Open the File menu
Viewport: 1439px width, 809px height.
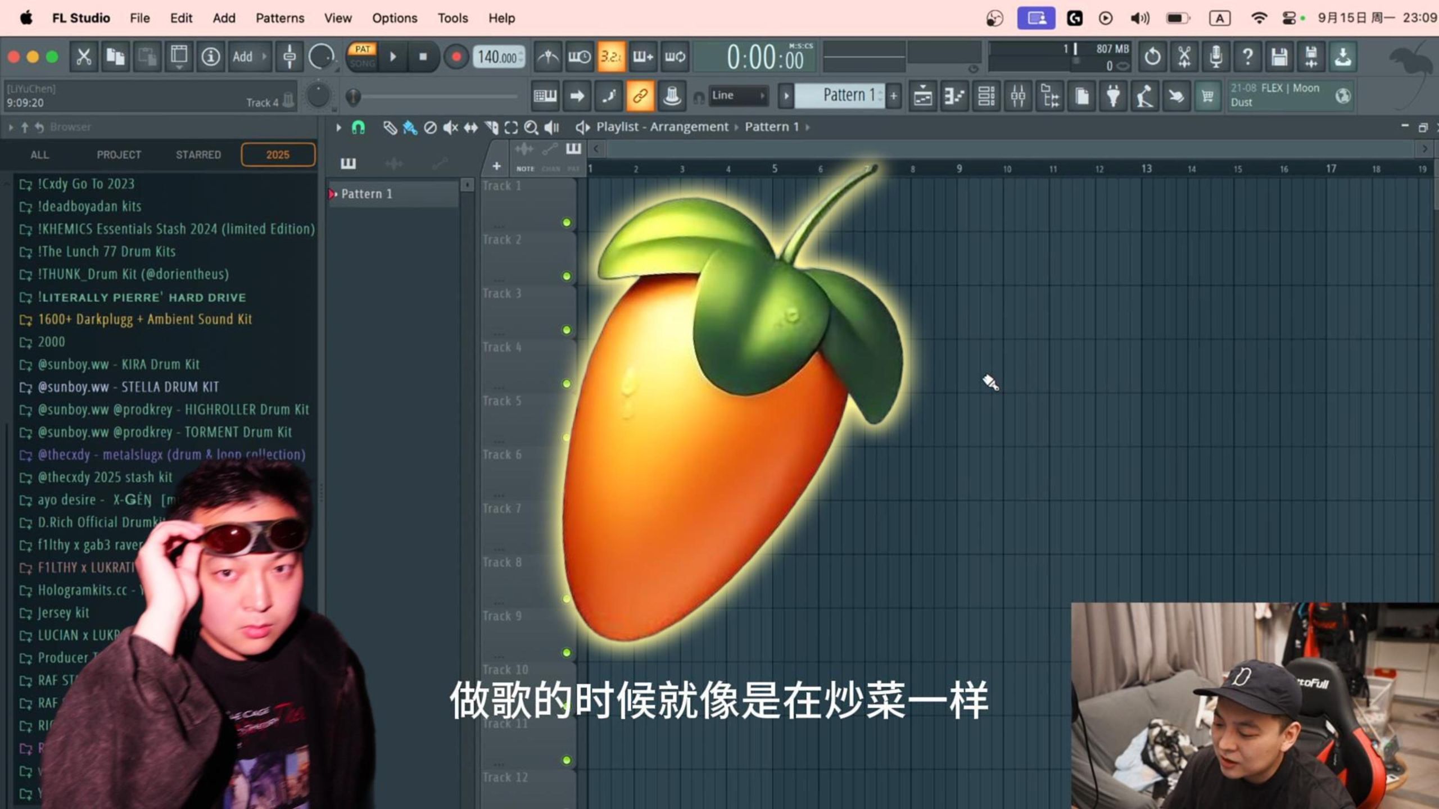tap(139, 18)
